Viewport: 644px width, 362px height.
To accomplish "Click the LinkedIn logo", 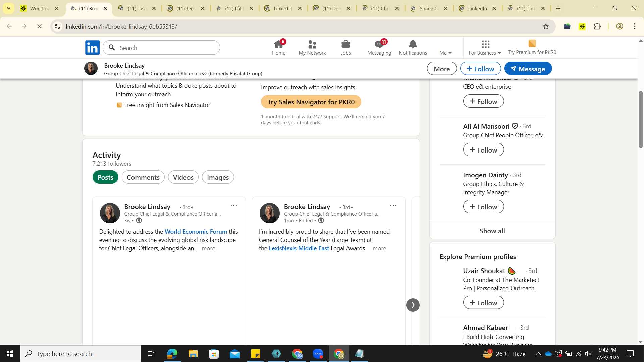I will tap(92, 47).
